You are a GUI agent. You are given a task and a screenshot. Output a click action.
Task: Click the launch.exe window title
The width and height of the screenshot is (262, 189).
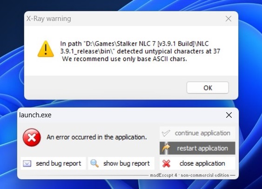(x=35, y=115)
